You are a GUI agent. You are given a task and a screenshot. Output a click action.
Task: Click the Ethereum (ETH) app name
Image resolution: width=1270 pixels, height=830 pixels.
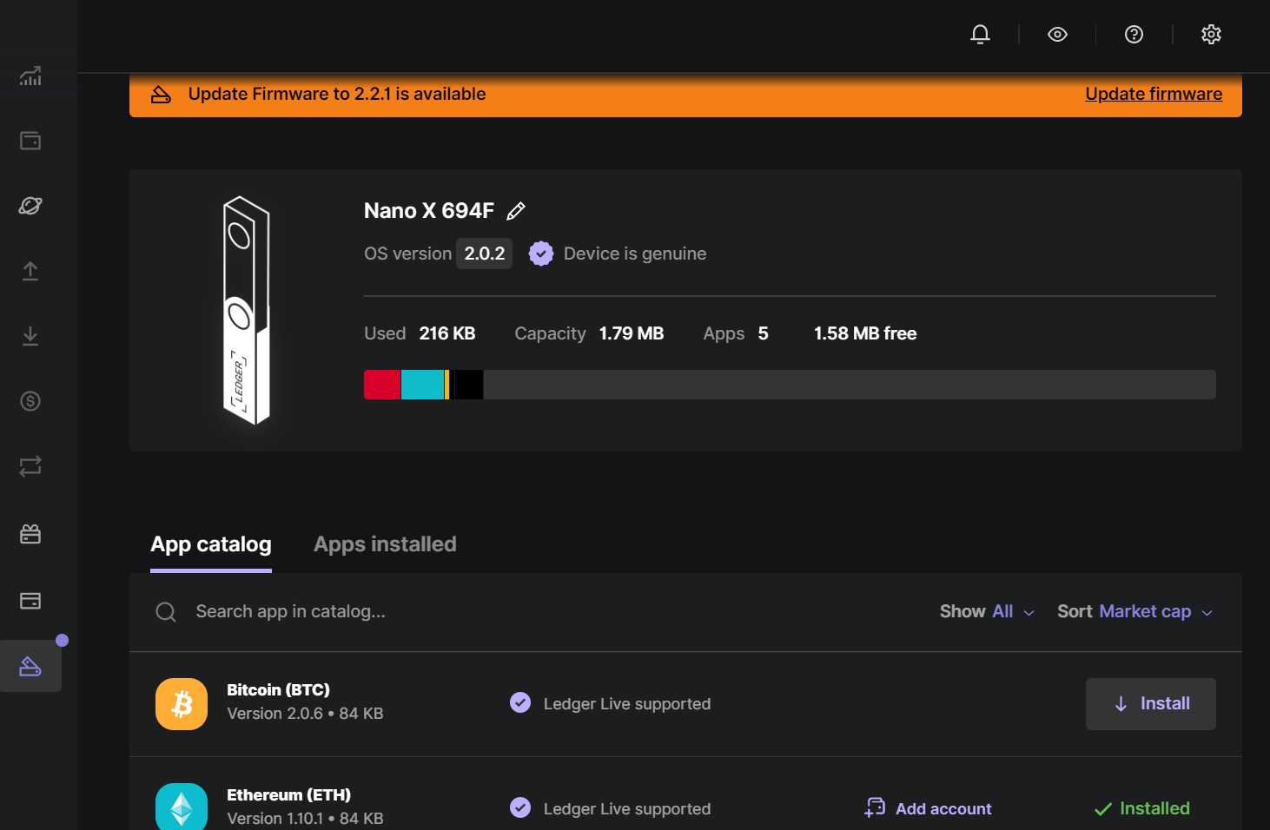coord(288,795)
